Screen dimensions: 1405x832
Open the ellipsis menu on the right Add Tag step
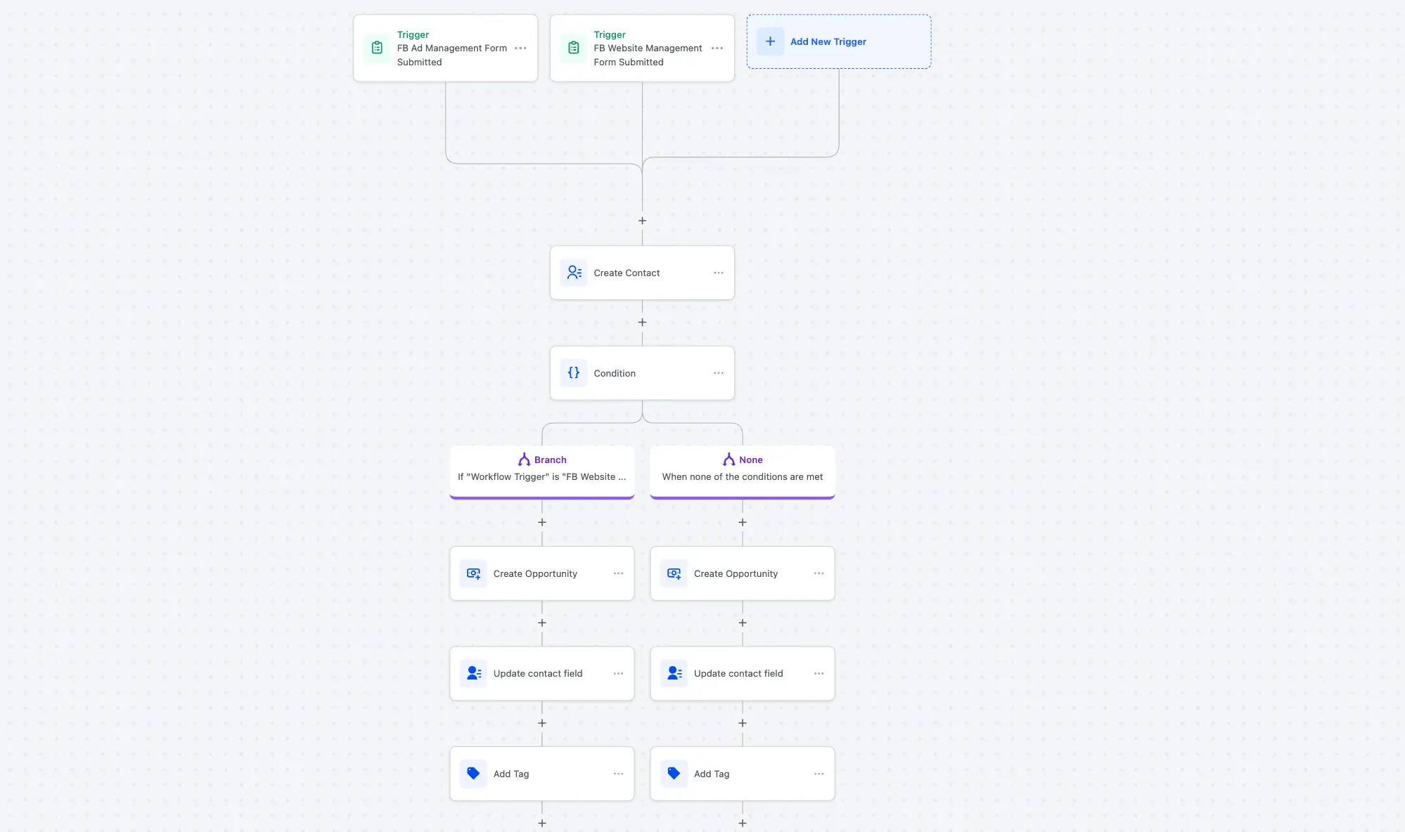point(819,773)
